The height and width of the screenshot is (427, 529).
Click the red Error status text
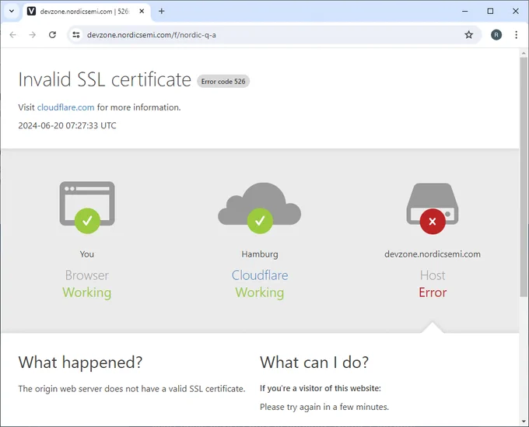433,292
